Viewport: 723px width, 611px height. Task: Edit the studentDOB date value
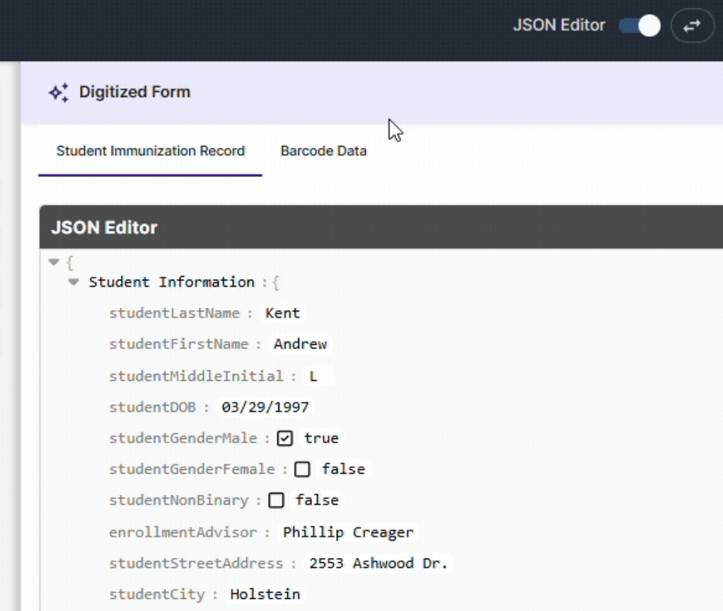coord(265,407)
